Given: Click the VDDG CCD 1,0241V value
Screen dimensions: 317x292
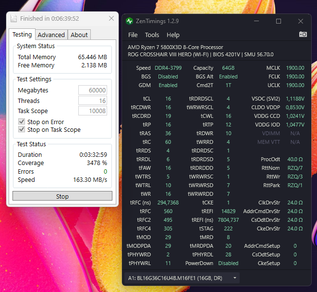Looking at the screenshot, I should (x=295, y=116).
